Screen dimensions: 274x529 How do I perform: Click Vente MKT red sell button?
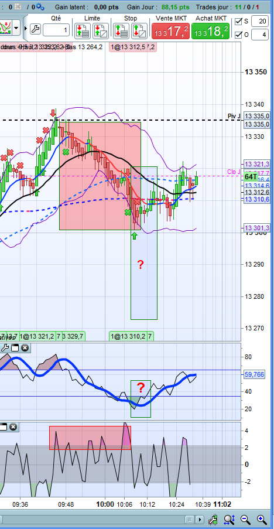point(170,31)
